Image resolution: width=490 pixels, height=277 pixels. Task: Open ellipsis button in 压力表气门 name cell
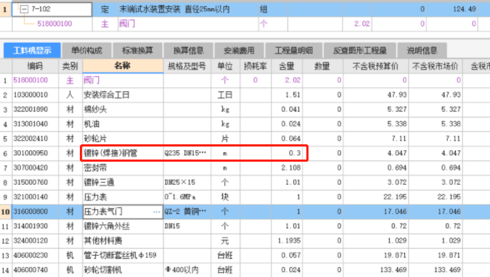[x=157, y=212]
